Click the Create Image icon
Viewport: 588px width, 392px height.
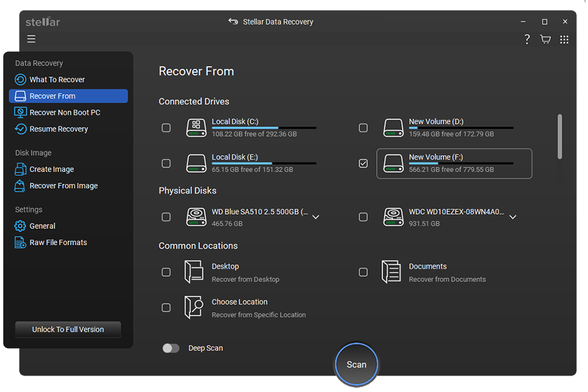point(20,169)
